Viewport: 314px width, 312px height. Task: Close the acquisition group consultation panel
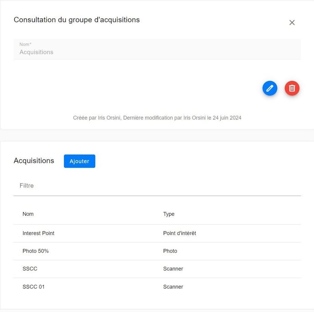click(x=292, y=22)
